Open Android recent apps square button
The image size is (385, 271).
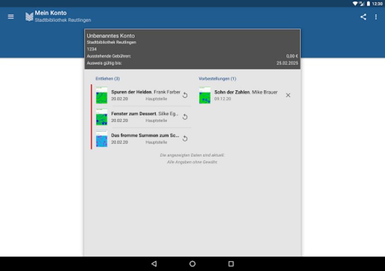231,264
